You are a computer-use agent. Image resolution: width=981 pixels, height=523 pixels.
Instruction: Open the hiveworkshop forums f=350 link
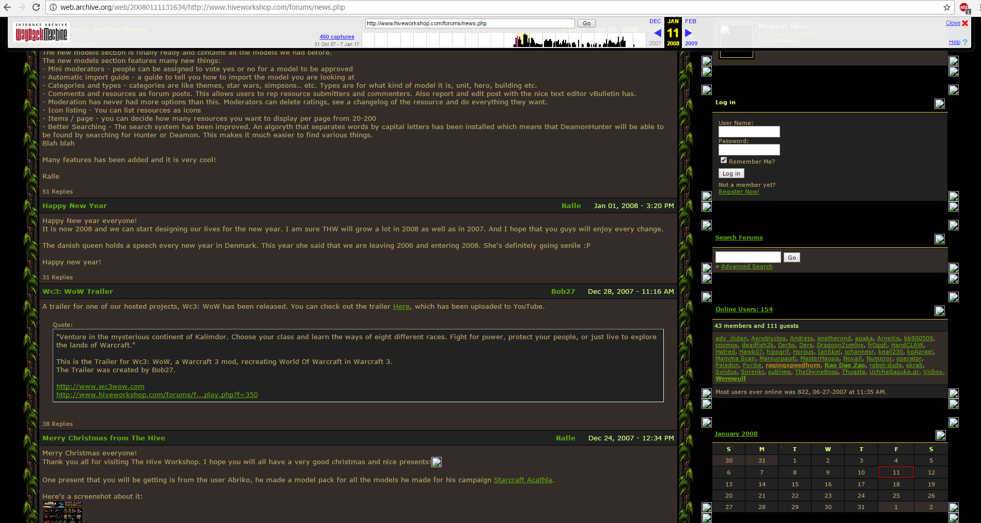pyautogui.click(x=157, y=394)
